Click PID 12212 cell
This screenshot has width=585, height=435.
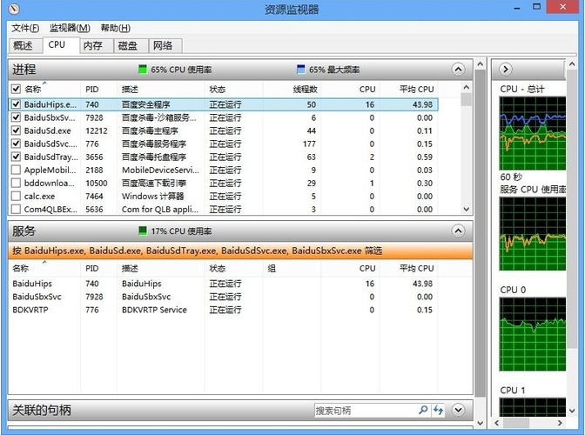click(x=97, y=130)
